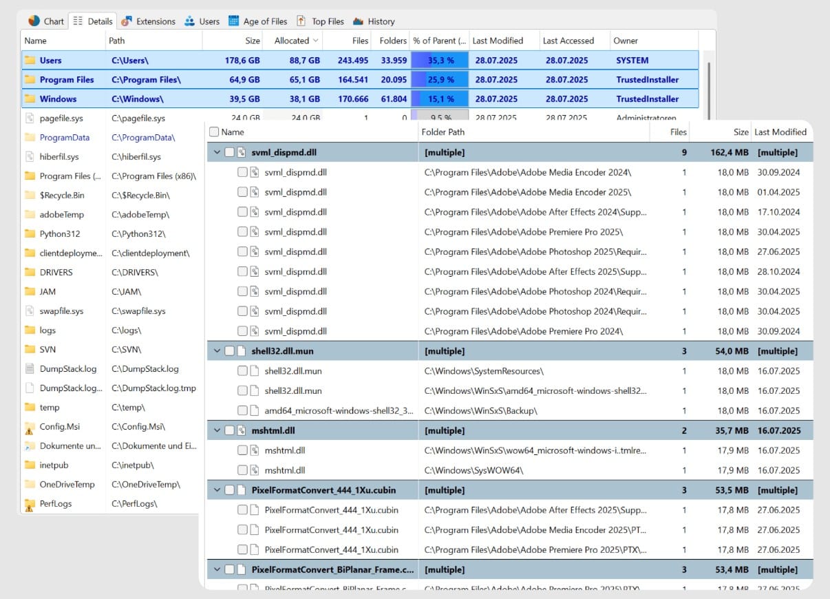Click the pagefile.sys file icon
The image size is (830, 599).
[30, 118]
